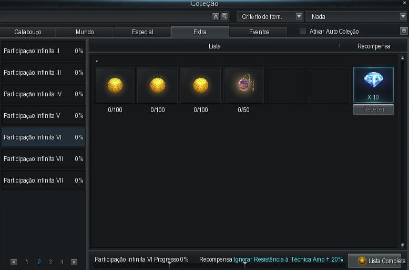Screen dimensions: 409x270
Task: Click the scroll up arrow in list
Action: click(x=403, y=58)
